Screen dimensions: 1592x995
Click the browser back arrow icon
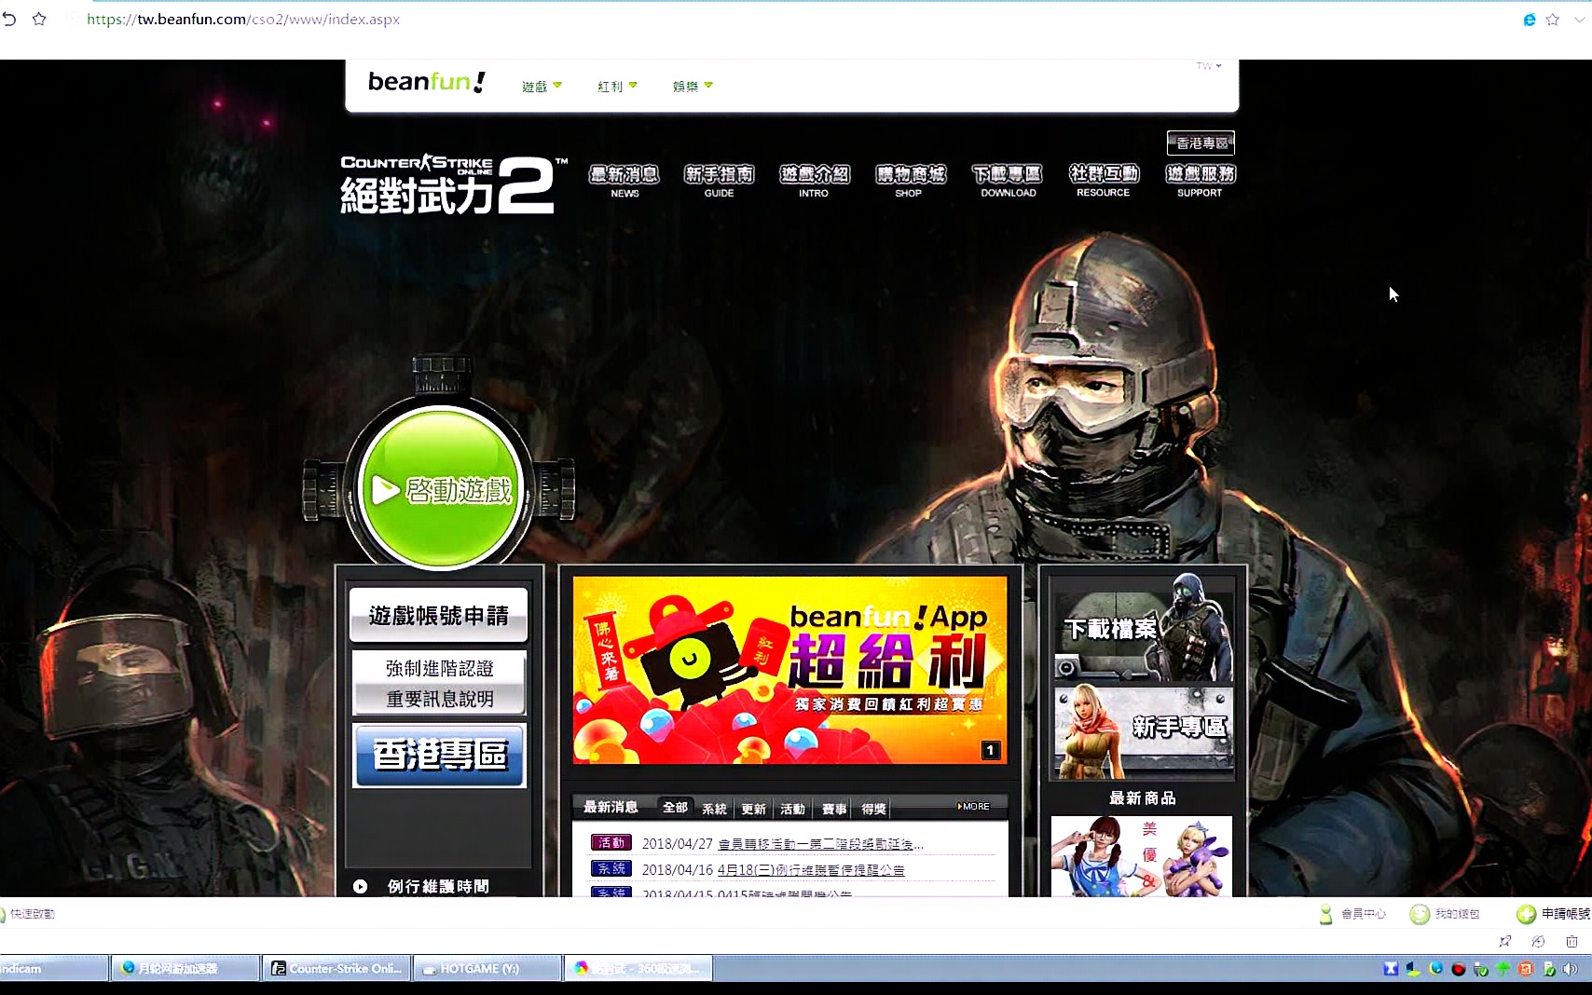pyautogui.click(x=9, y=19)
